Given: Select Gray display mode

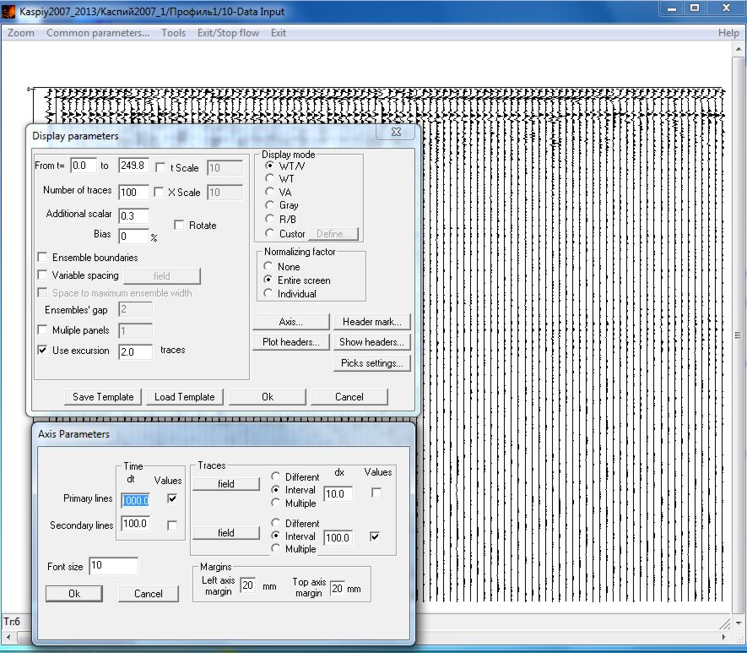Looking at the screenshot, I should pyautogui.click(x=269, y=205).
